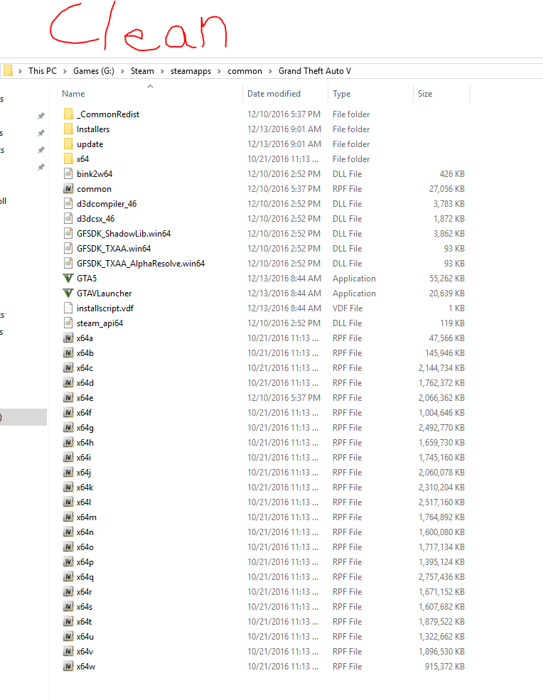This screenshot has width=543, height=700.
Task: Select the bink2w64 DLL file icon
Action: (68, 173)
